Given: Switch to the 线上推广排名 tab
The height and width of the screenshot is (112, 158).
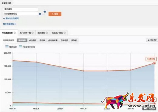Looking at the screenshot, I should (x=59, y=33).
